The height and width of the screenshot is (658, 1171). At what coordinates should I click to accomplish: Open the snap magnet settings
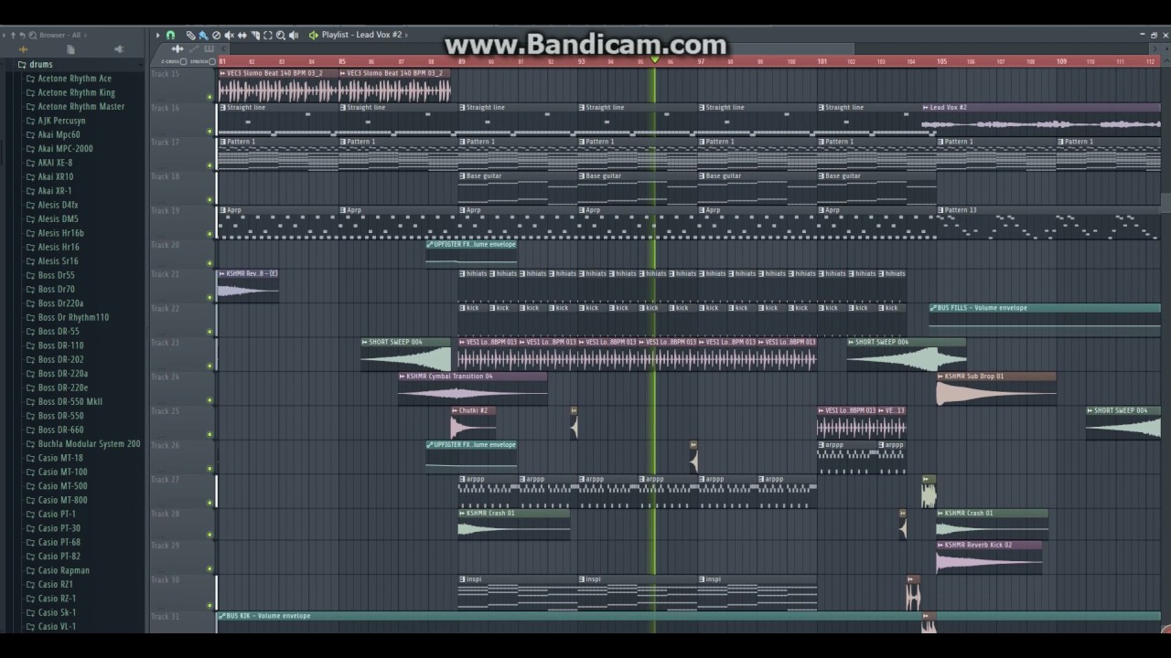click(x=170, y=35)
